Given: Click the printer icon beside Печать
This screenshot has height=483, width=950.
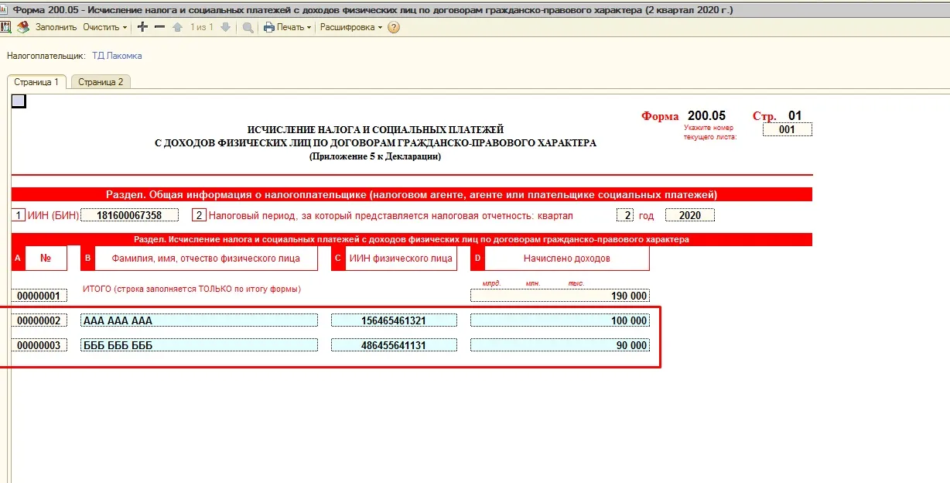Looking at the screenshot, I should pyautogui.click(x=269, y=27).
